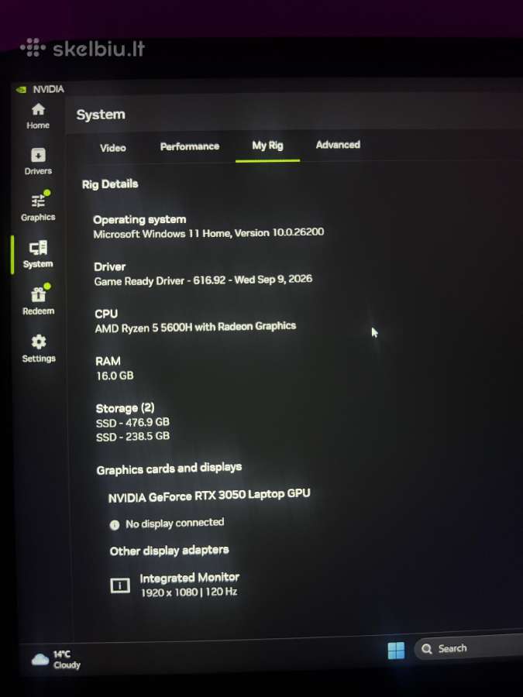
Task: Click NVIDIA GeForce RTX 3050 Laptop GPU
Action: pyautogui.click(x=209, y=496)
